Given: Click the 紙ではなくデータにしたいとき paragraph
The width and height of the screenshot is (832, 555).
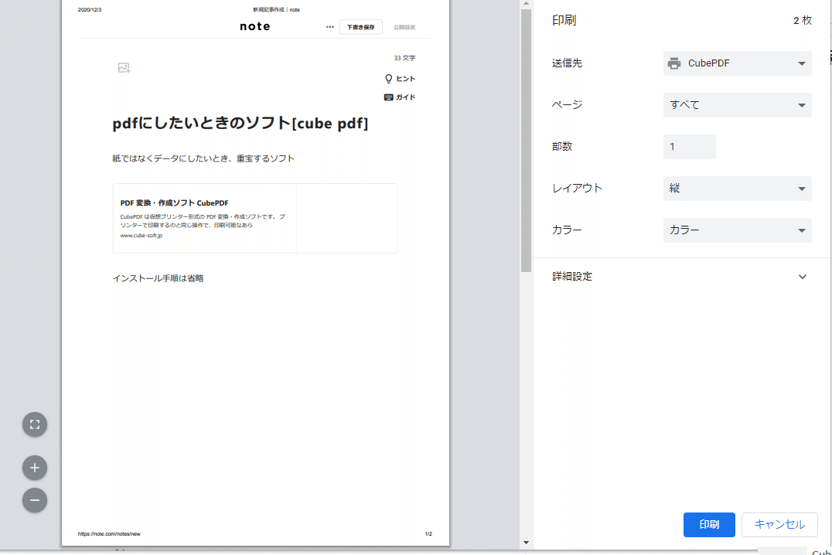Looking at the screenshot, I should (203, 158).
